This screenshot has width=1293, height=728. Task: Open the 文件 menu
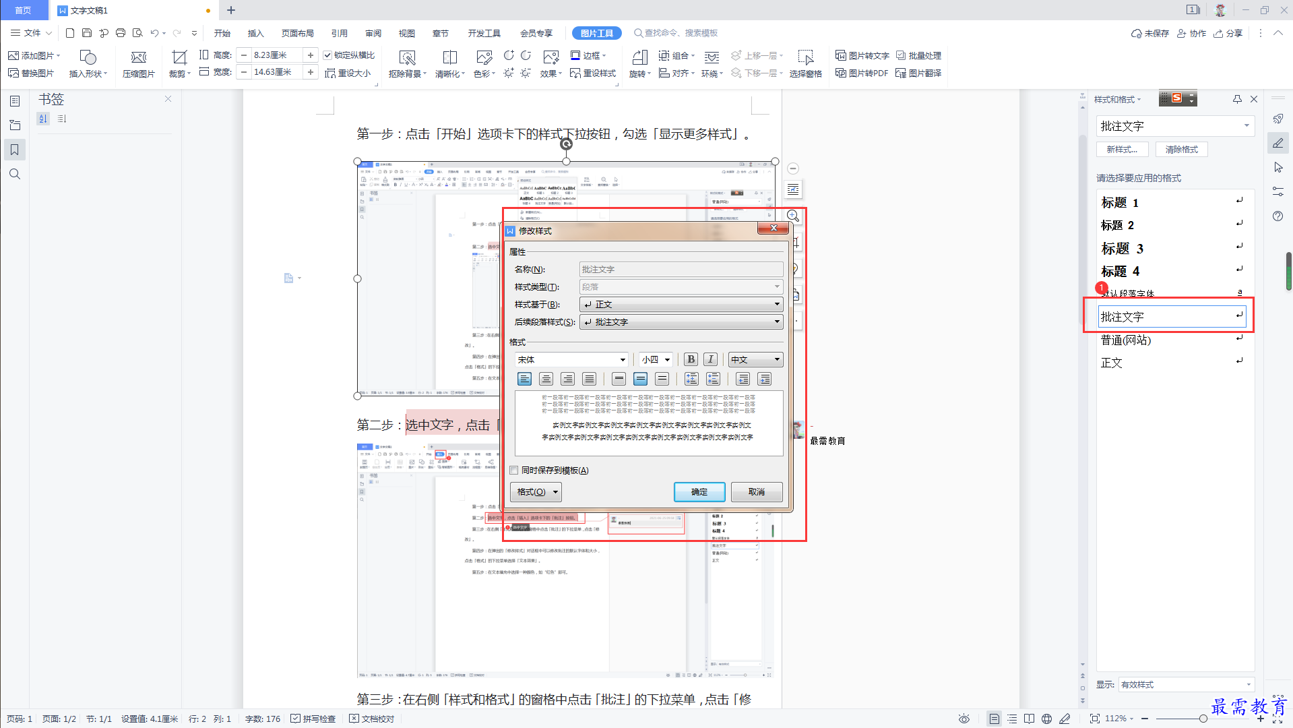[x=31, y=33]
